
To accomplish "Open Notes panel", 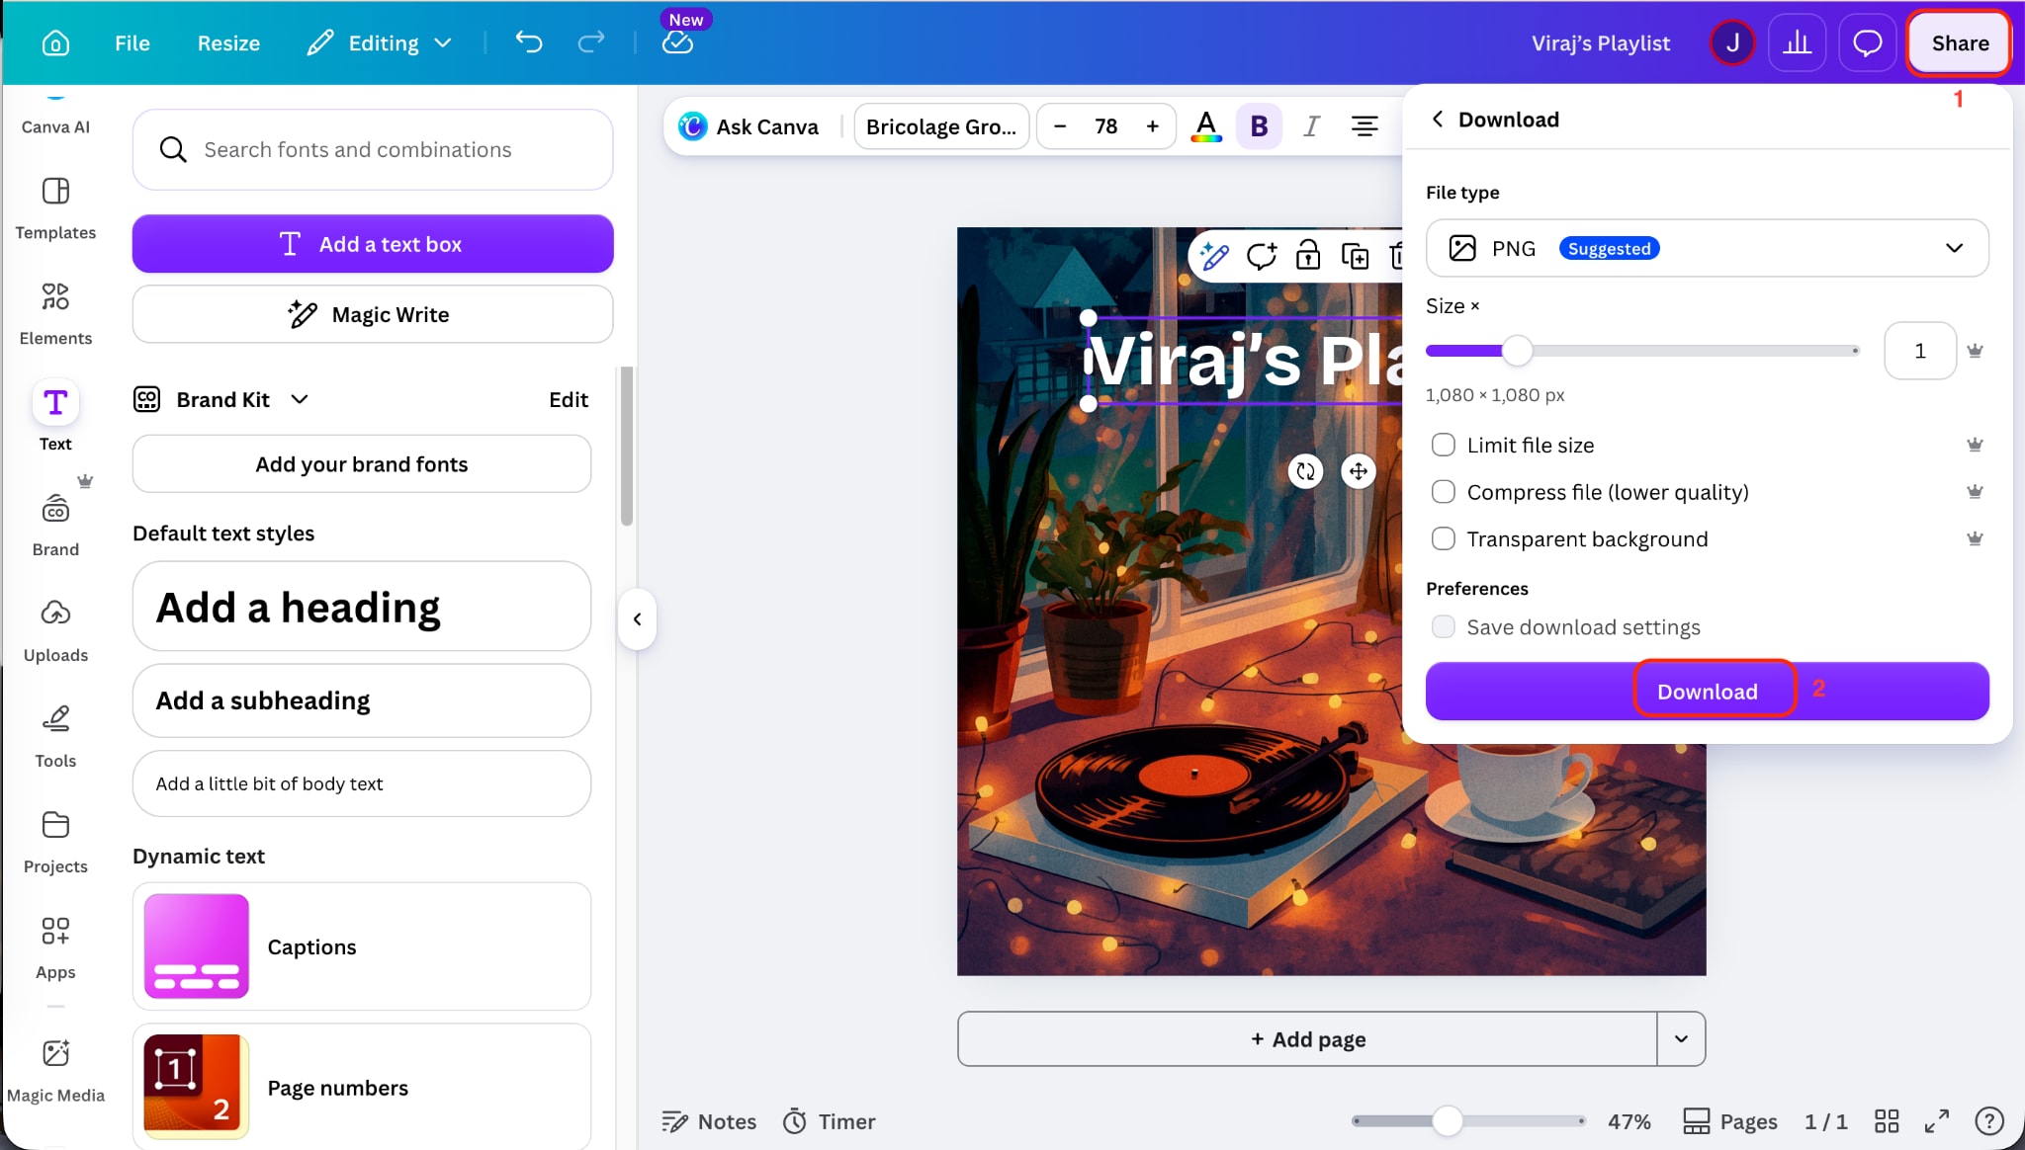I will pos(709,1121).
